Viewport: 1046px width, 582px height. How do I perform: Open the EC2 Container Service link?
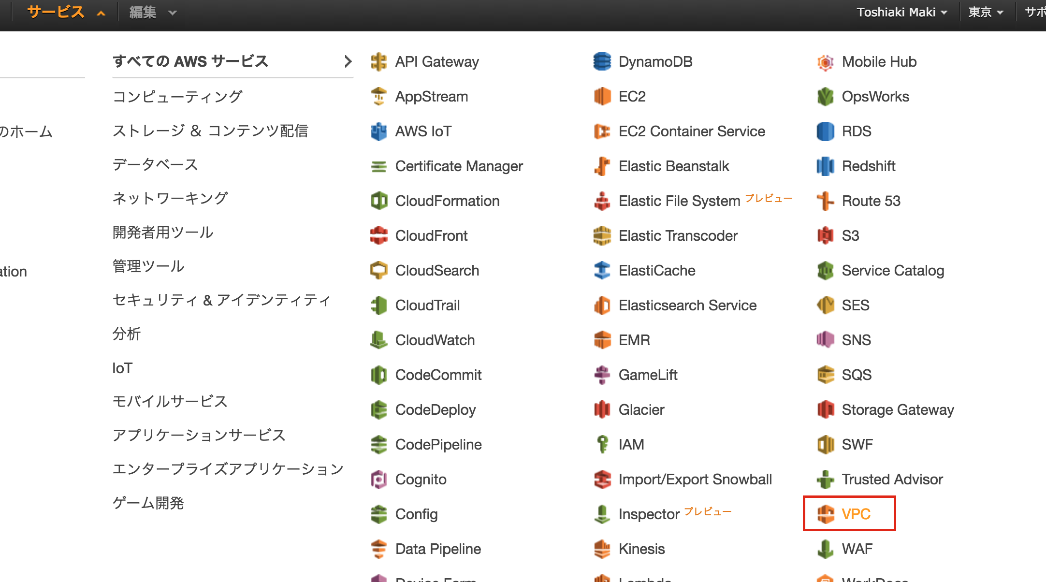point(692,131)
